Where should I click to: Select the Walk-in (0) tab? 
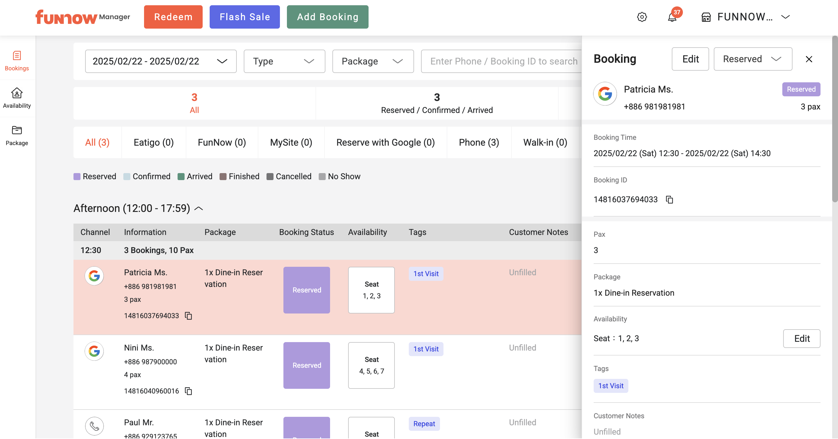[545, 142]
